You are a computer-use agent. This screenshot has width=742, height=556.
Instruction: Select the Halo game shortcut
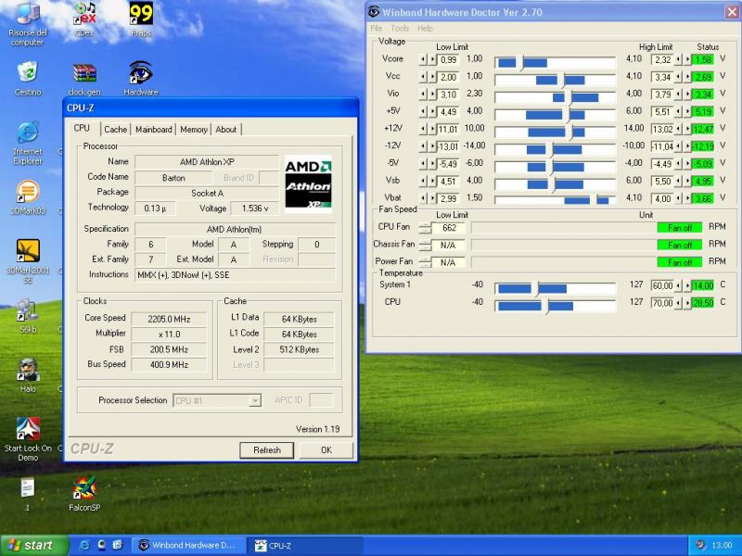(28, 375)
